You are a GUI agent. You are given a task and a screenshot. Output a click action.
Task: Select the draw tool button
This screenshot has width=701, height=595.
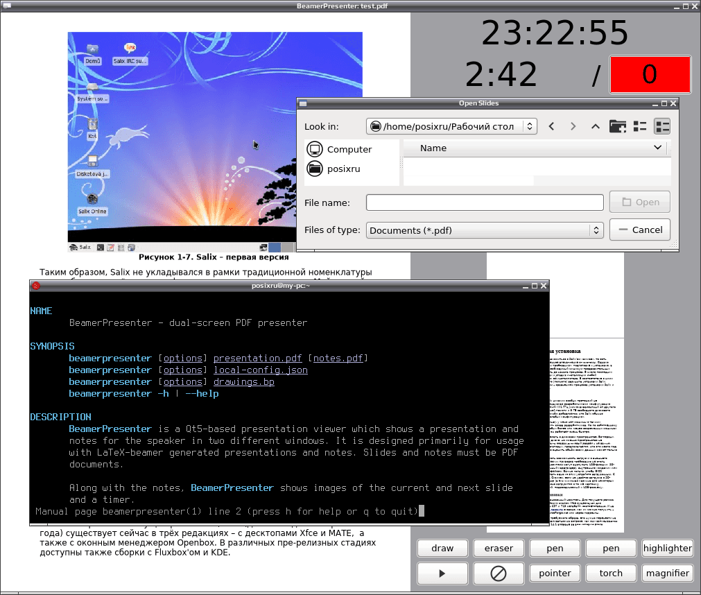pos(442,548)
